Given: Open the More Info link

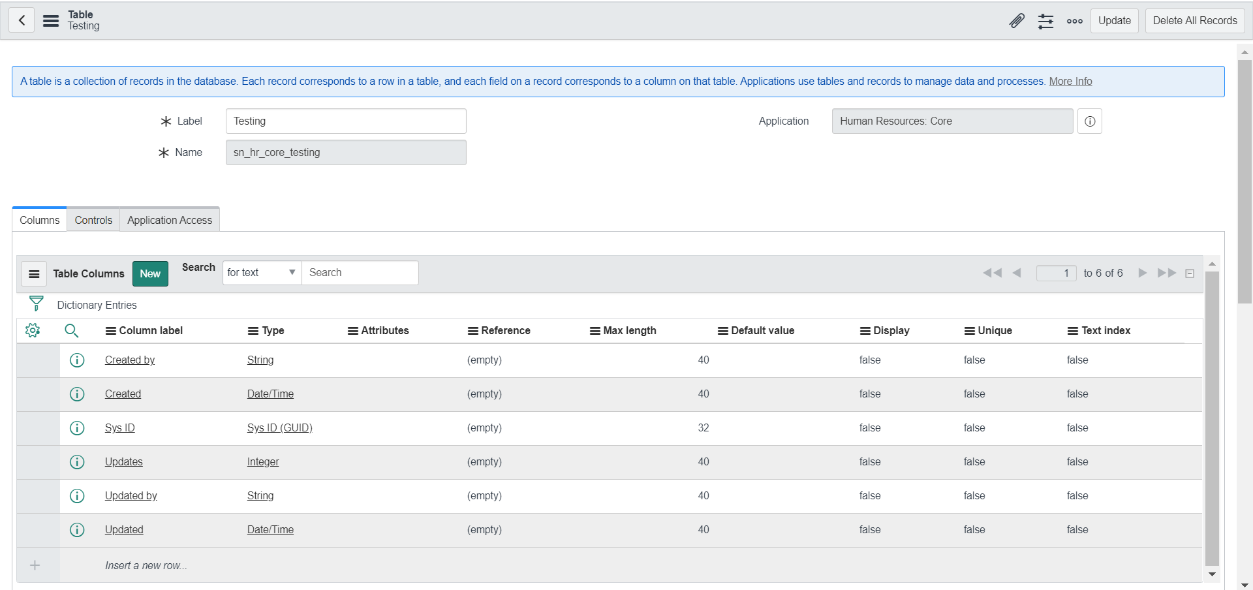Looking at the screenshot, I should click(x=1070, y=82).
